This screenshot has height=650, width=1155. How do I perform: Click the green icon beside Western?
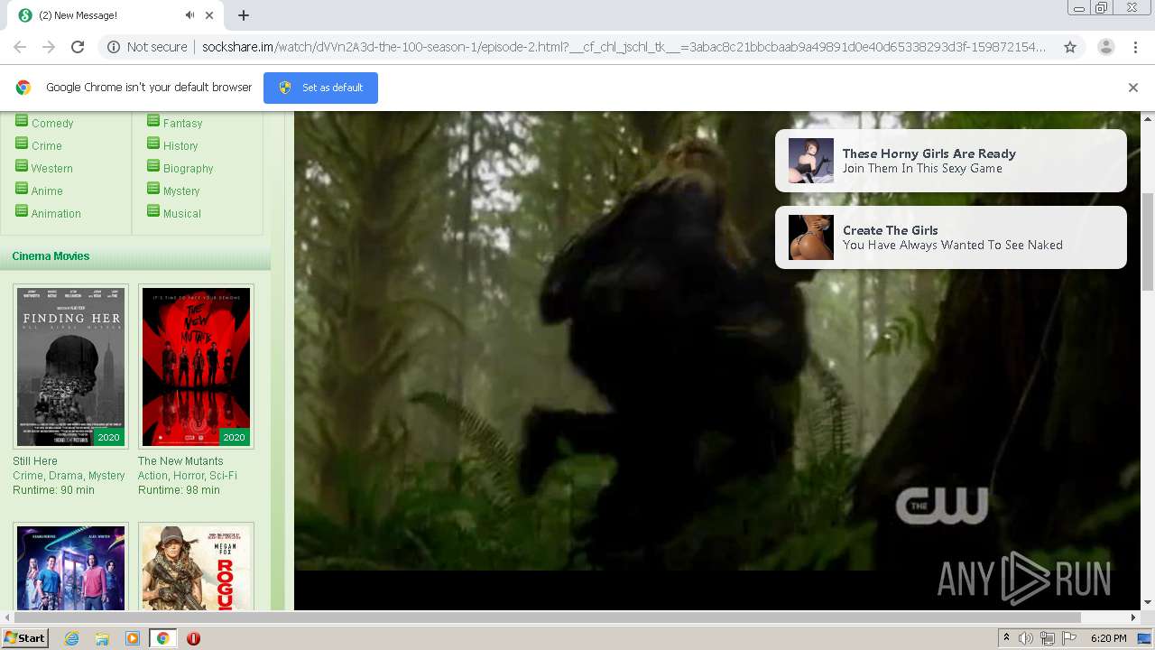(22, 166)
